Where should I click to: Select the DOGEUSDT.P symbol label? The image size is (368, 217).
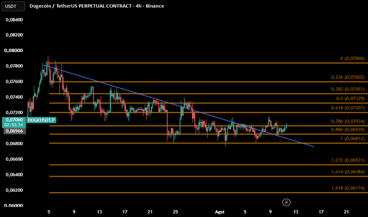41,120
